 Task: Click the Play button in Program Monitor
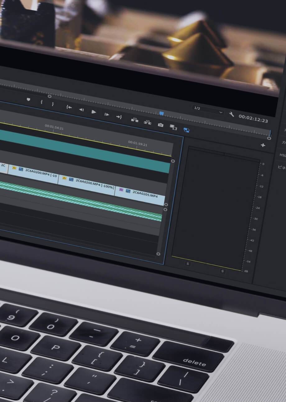94,112
